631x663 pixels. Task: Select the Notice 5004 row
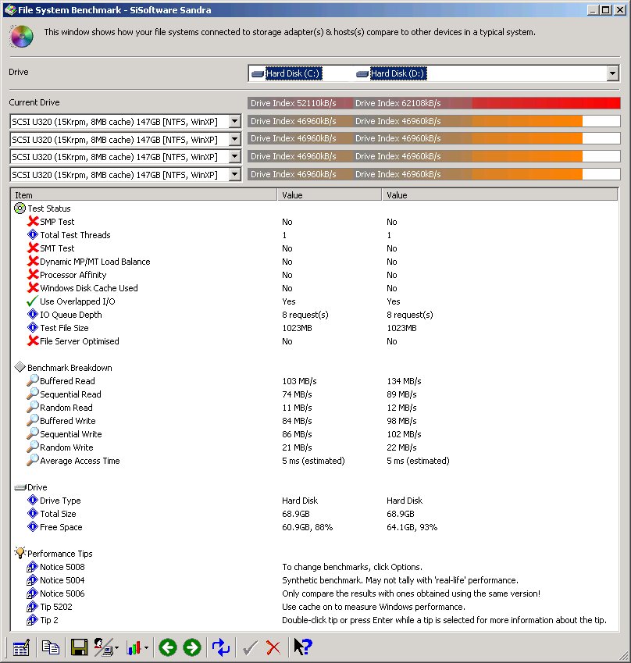coord(314,580)
